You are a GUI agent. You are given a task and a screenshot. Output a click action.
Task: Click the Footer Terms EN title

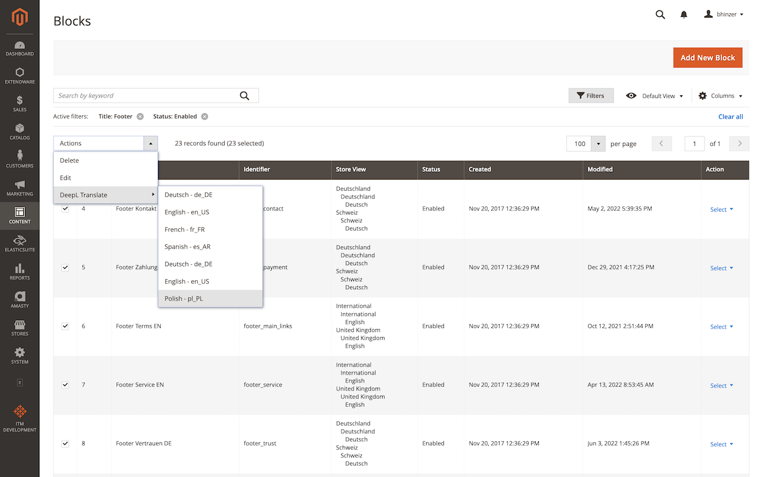138,326
